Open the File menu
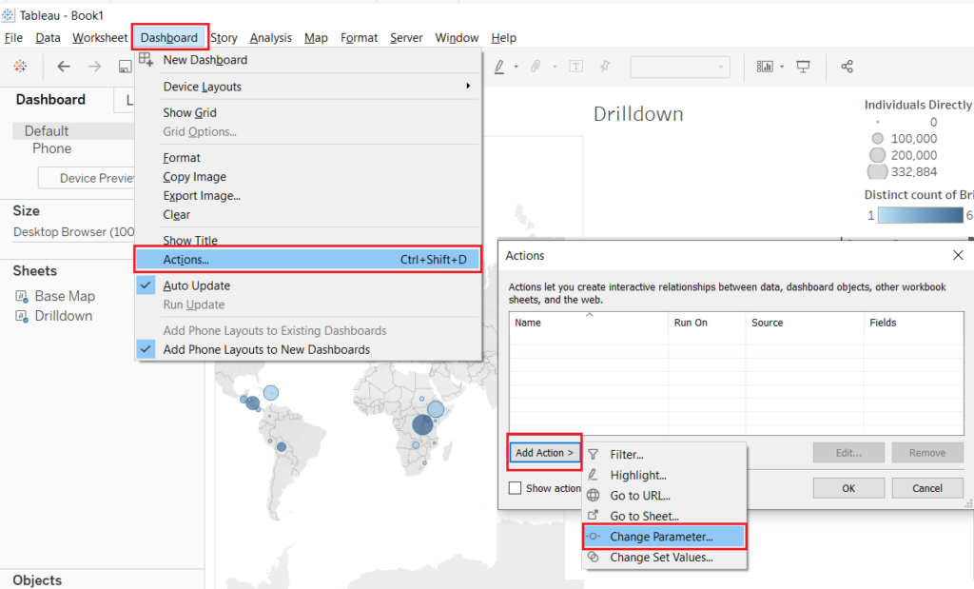This screenshot has height=589, width=974. (13, 38)
